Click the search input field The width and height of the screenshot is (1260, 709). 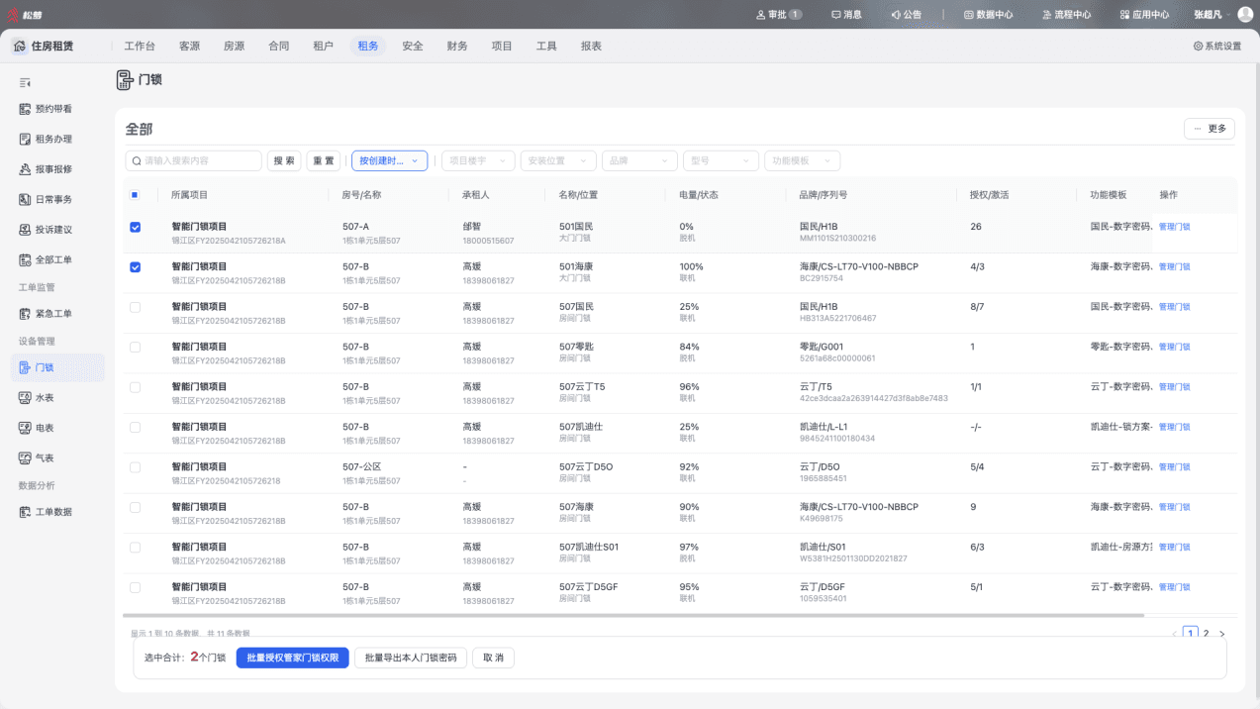(x=194, y=160)
